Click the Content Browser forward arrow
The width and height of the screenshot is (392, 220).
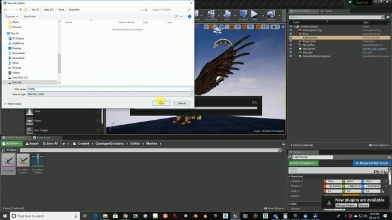(68, 144)
